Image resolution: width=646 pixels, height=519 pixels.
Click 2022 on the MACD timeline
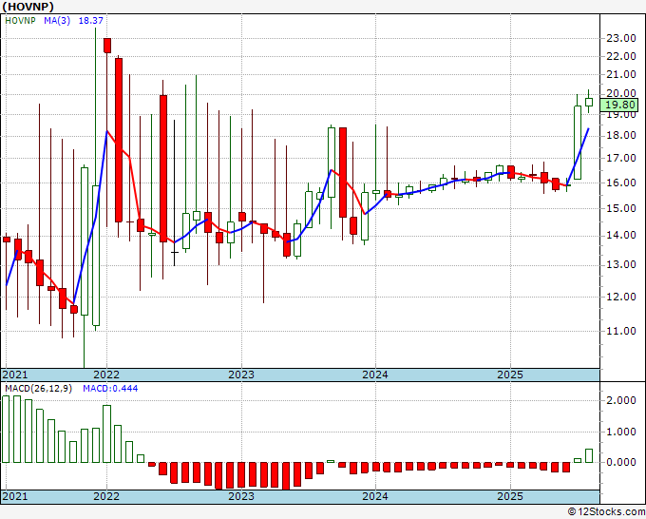(106, 496)
